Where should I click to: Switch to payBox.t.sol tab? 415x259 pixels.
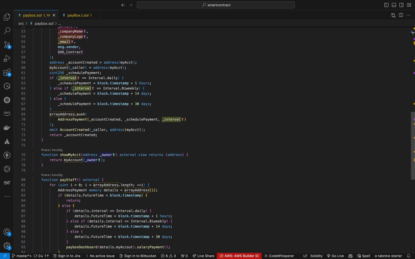coord(79,15)
